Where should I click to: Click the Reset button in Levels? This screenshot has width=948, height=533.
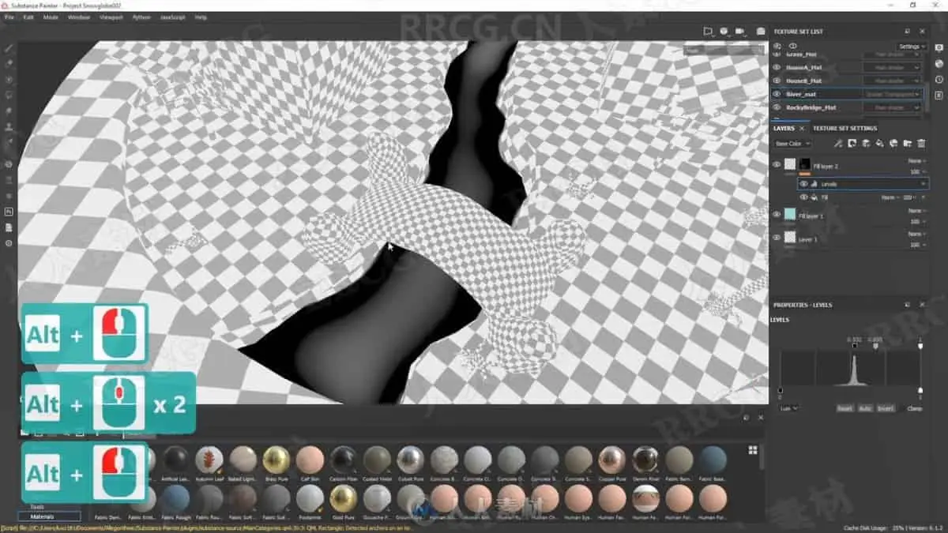click(845, 408)
